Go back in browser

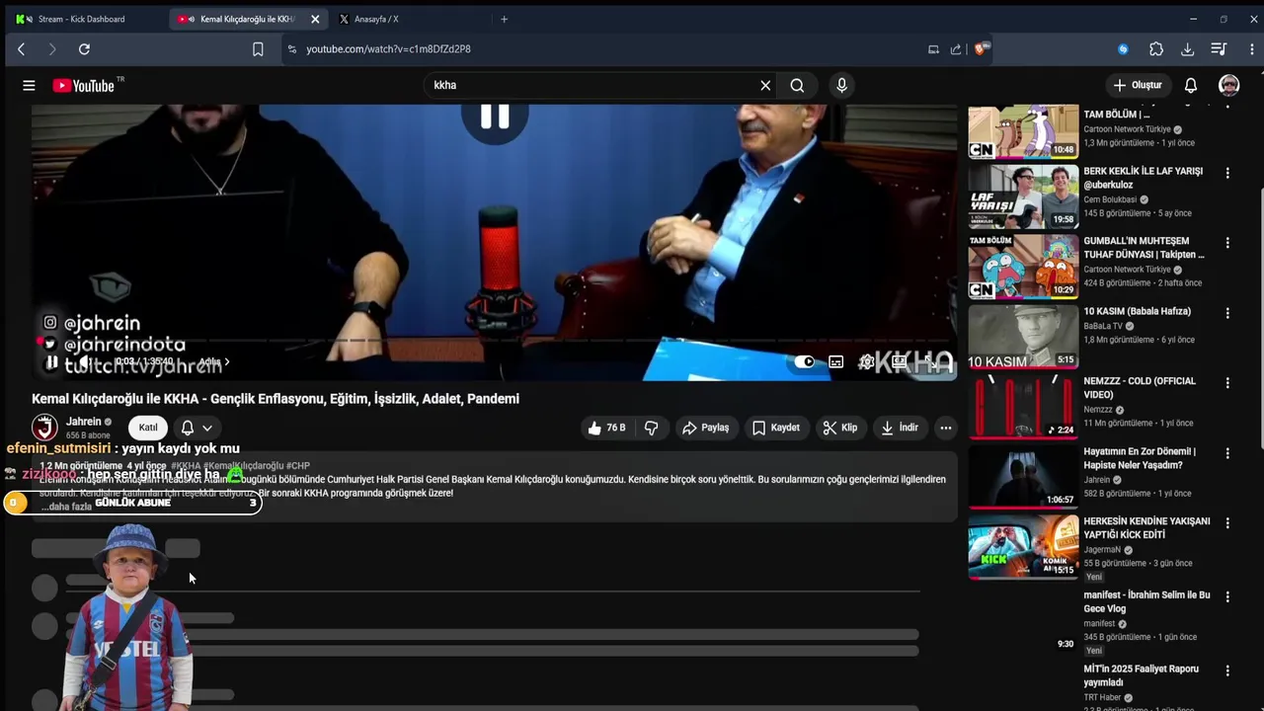pyautogui.click(x=21, y=49)
